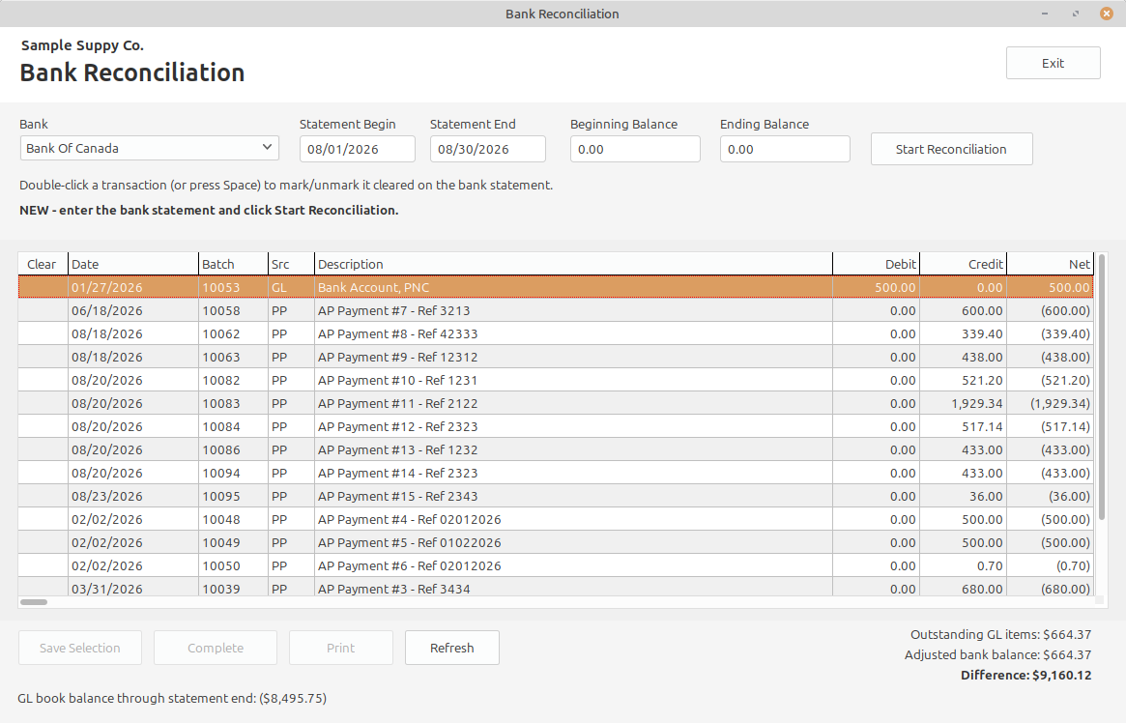Click the Print button
Screen dimensions: 1126x723
pos(340,648)
